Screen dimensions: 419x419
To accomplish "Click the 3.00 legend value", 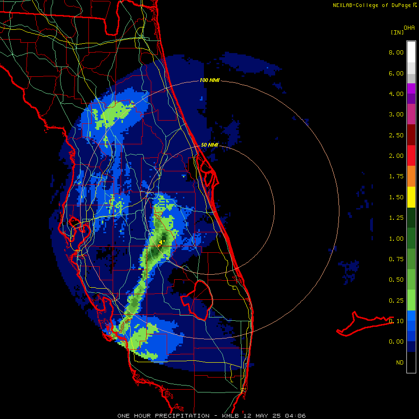I will (x=396, y=115).
